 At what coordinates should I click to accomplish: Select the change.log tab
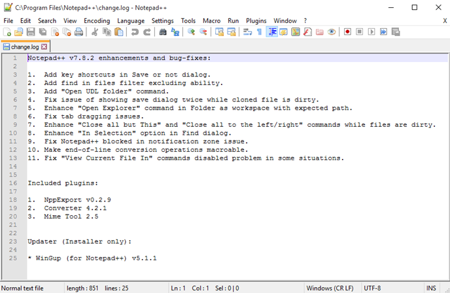[x=25, y=47]
